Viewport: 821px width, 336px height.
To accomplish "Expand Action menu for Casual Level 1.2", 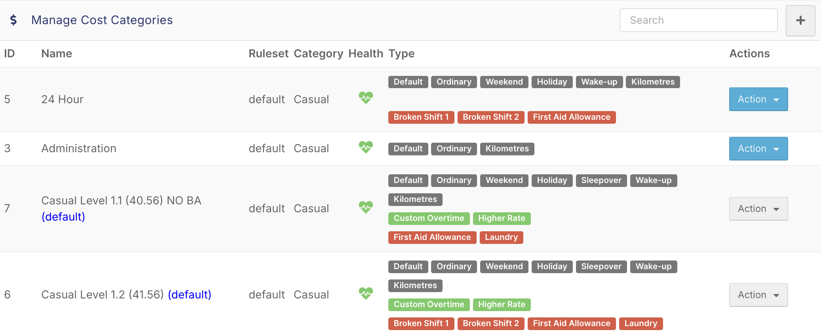I will (758, 295).
